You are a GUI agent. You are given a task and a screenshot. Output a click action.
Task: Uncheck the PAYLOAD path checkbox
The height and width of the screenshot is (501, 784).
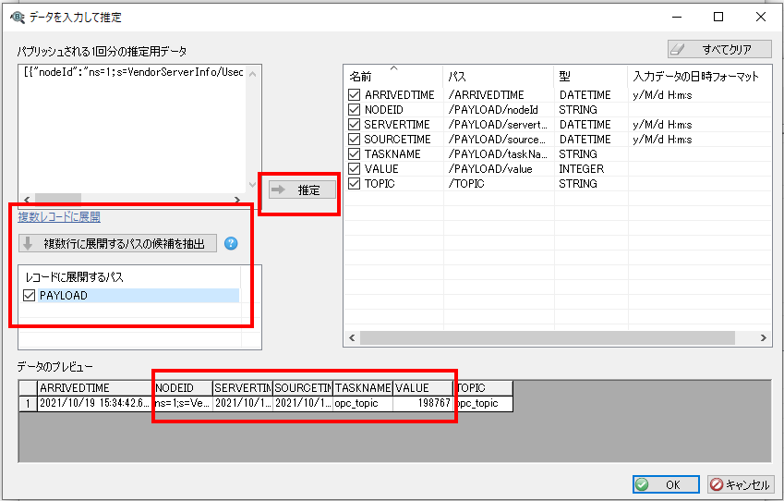pyautogui.click(x=29, y=295)
